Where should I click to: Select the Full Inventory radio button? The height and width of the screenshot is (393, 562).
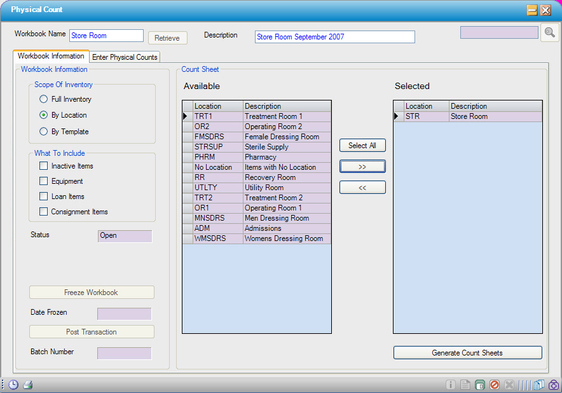44,99
